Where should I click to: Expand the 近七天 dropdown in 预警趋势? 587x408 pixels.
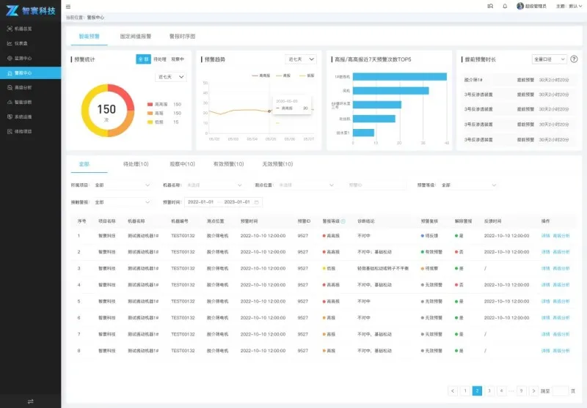301,59
